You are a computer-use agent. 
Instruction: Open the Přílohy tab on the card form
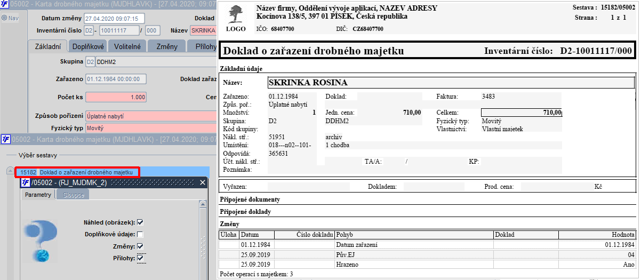202,46
